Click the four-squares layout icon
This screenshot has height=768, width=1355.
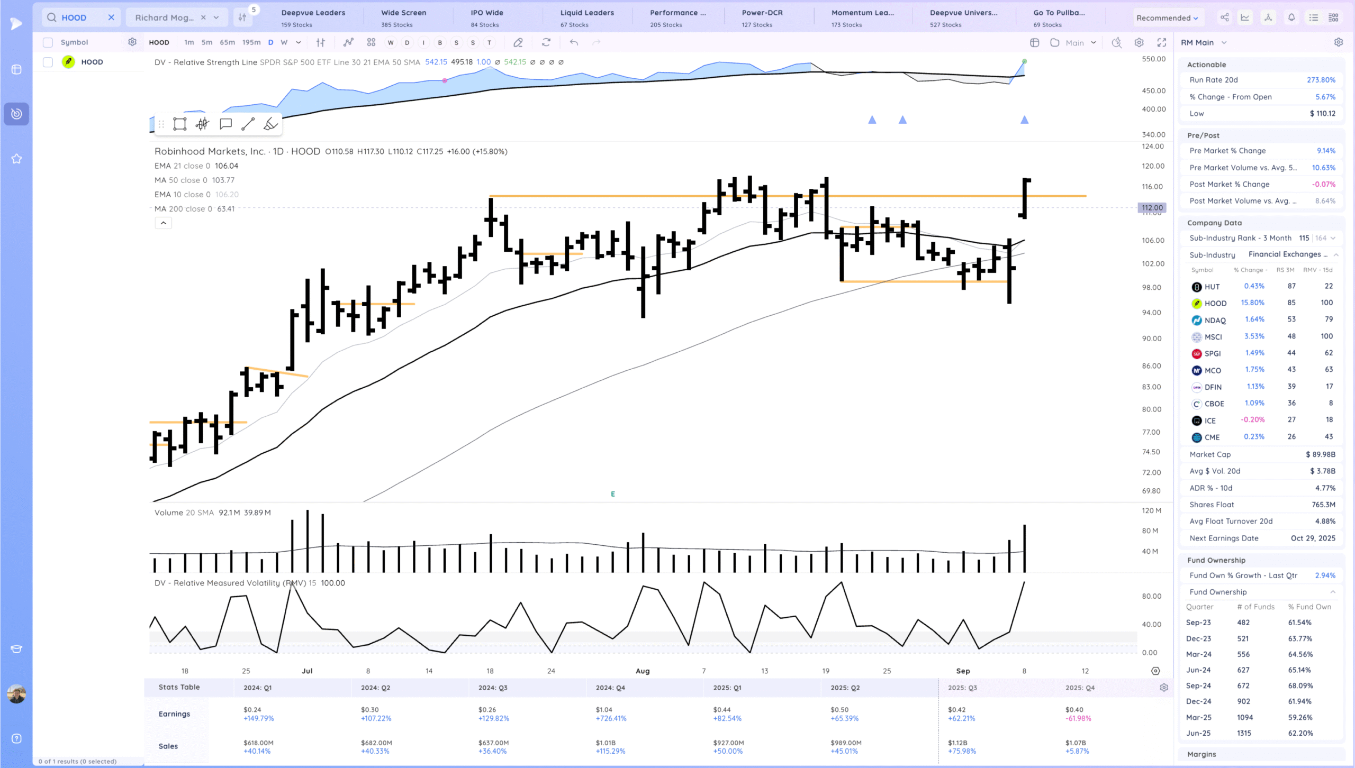(371, 42)
